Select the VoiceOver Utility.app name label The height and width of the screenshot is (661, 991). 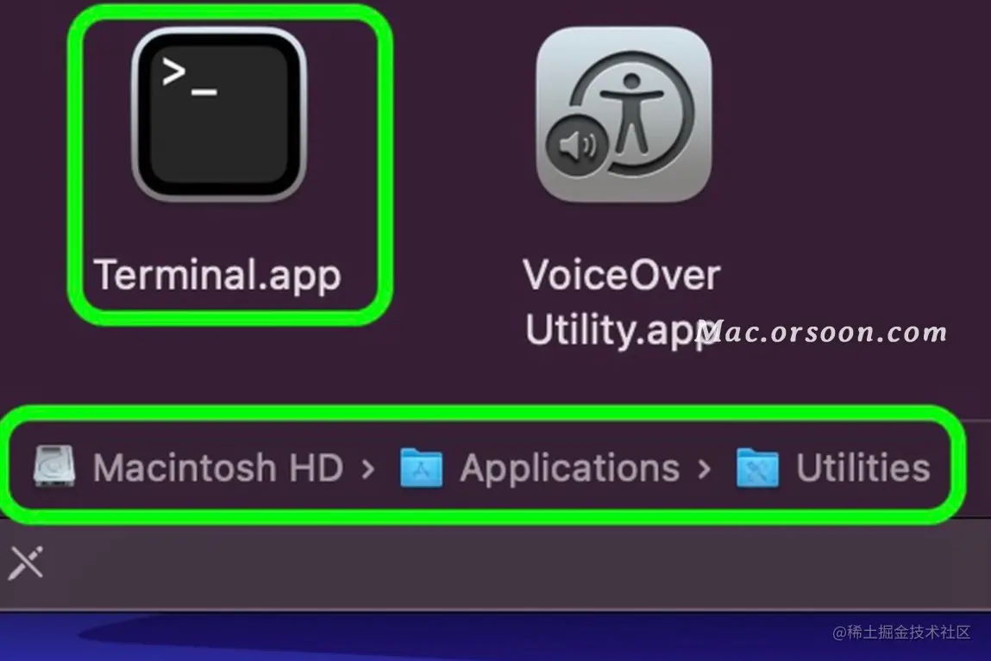621,302
